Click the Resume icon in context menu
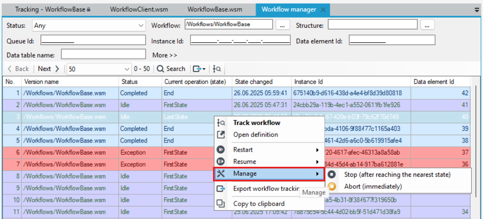The height and width of the screenshot is (219, 483). (221, 162)
